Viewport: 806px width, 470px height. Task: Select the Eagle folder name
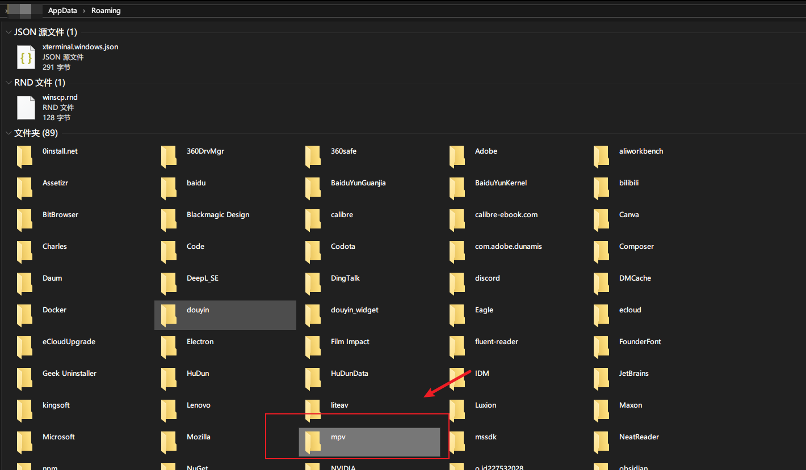[484, 310]
